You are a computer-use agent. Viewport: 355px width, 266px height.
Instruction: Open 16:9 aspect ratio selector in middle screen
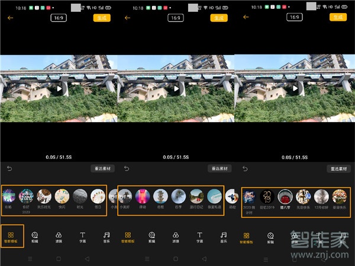click(175, 18)
